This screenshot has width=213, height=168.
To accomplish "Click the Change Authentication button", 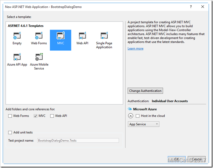I will click(145, 91).
